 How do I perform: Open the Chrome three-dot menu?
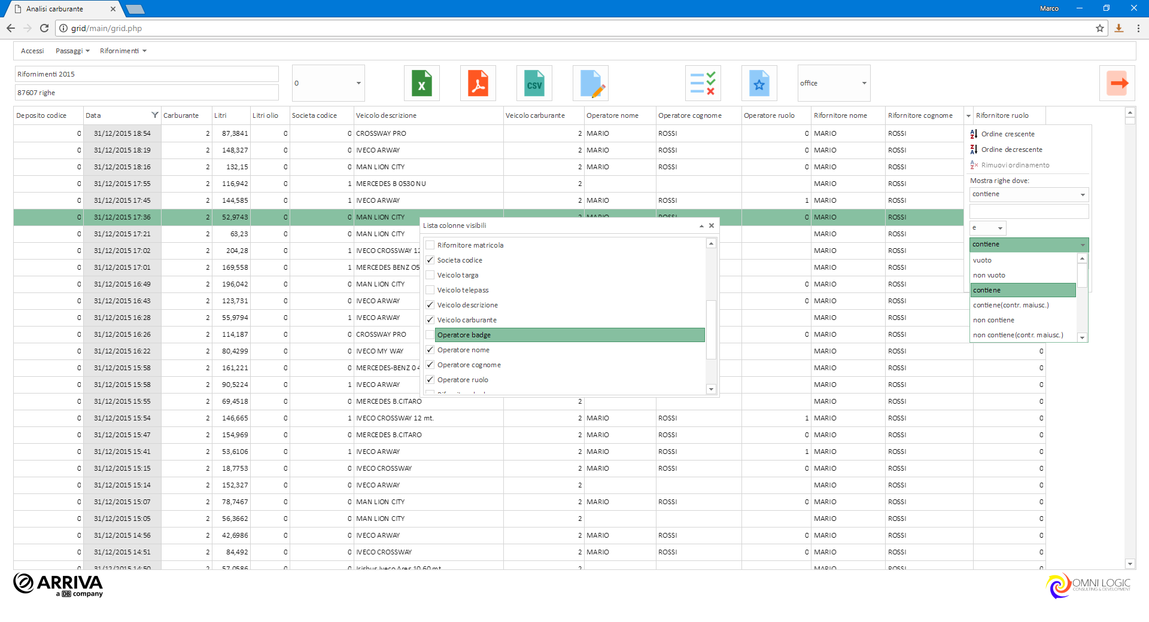tap(1138, 28)
